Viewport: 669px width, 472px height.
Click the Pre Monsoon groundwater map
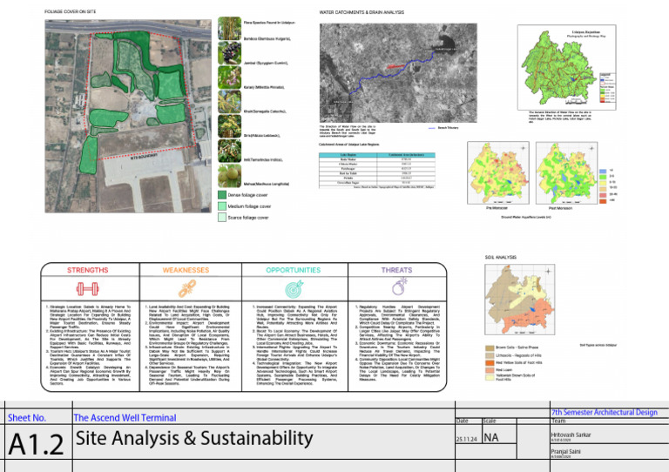click(498, 173)
